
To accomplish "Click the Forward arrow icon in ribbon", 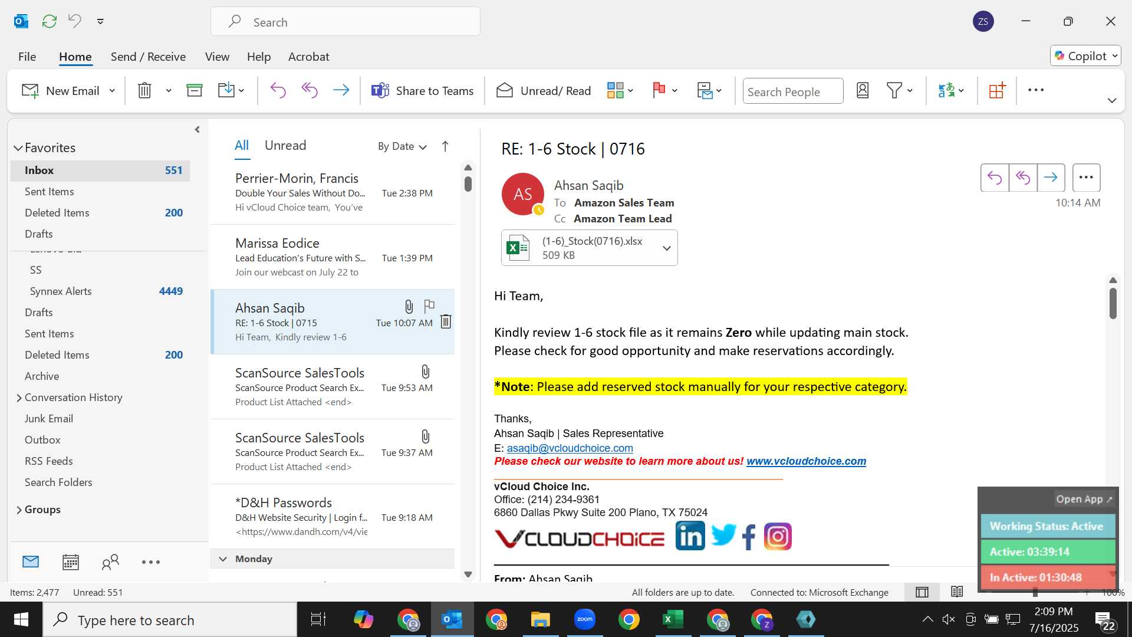I will click(x=341, y=90).
